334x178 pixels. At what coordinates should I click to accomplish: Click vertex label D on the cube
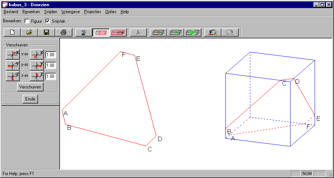pos(297,82)
